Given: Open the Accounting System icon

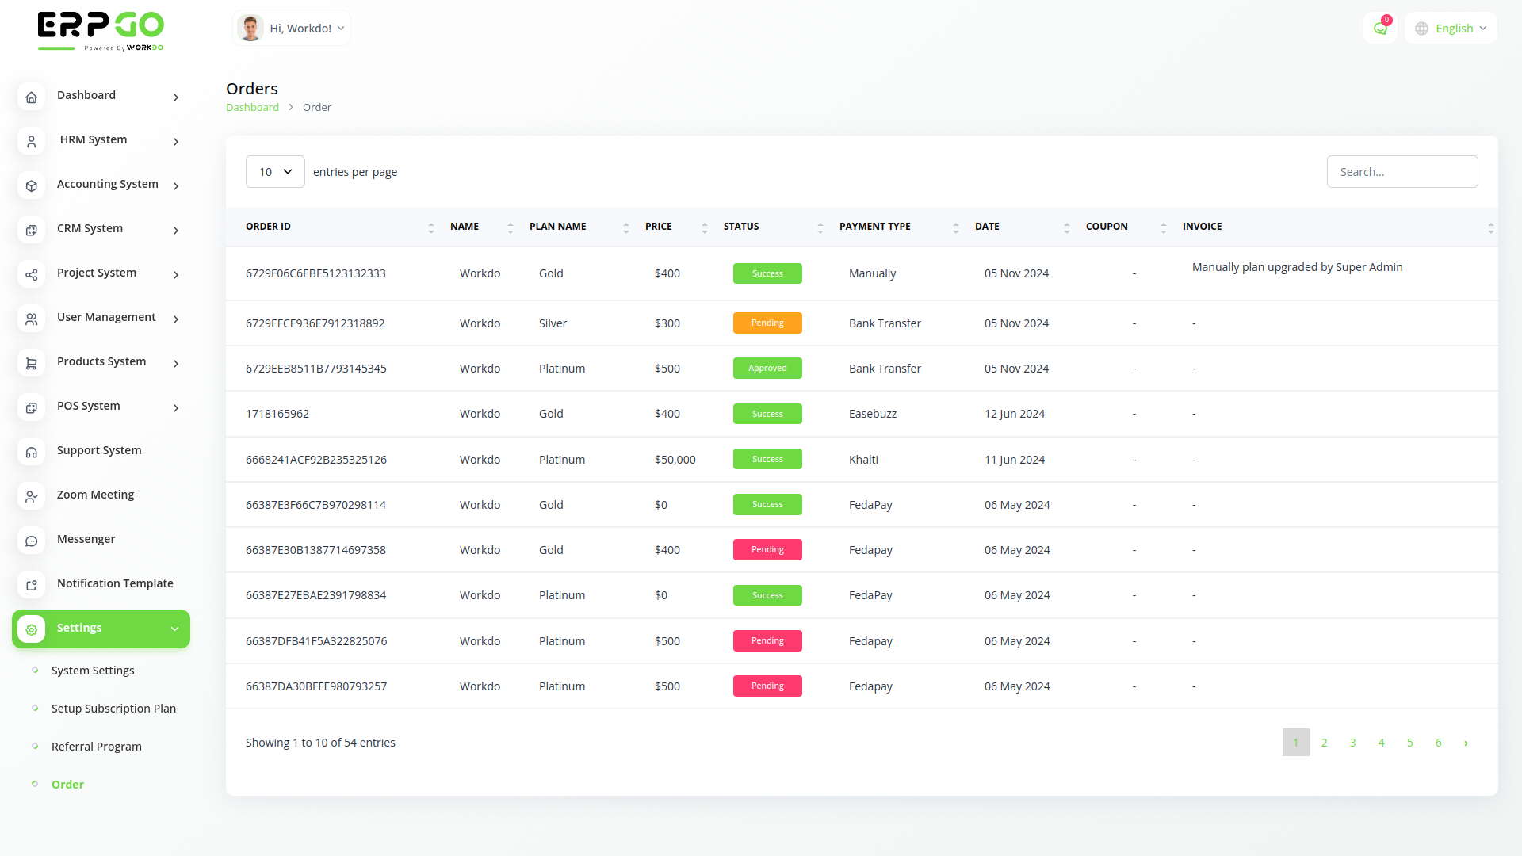Looking at the screenshot, I should pos(31,185).
